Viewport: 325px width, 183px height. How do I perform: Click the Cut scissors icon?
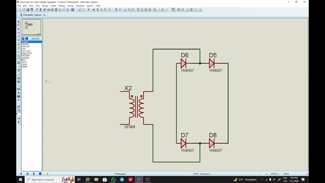pyautogui.click(x=125, y=10)
